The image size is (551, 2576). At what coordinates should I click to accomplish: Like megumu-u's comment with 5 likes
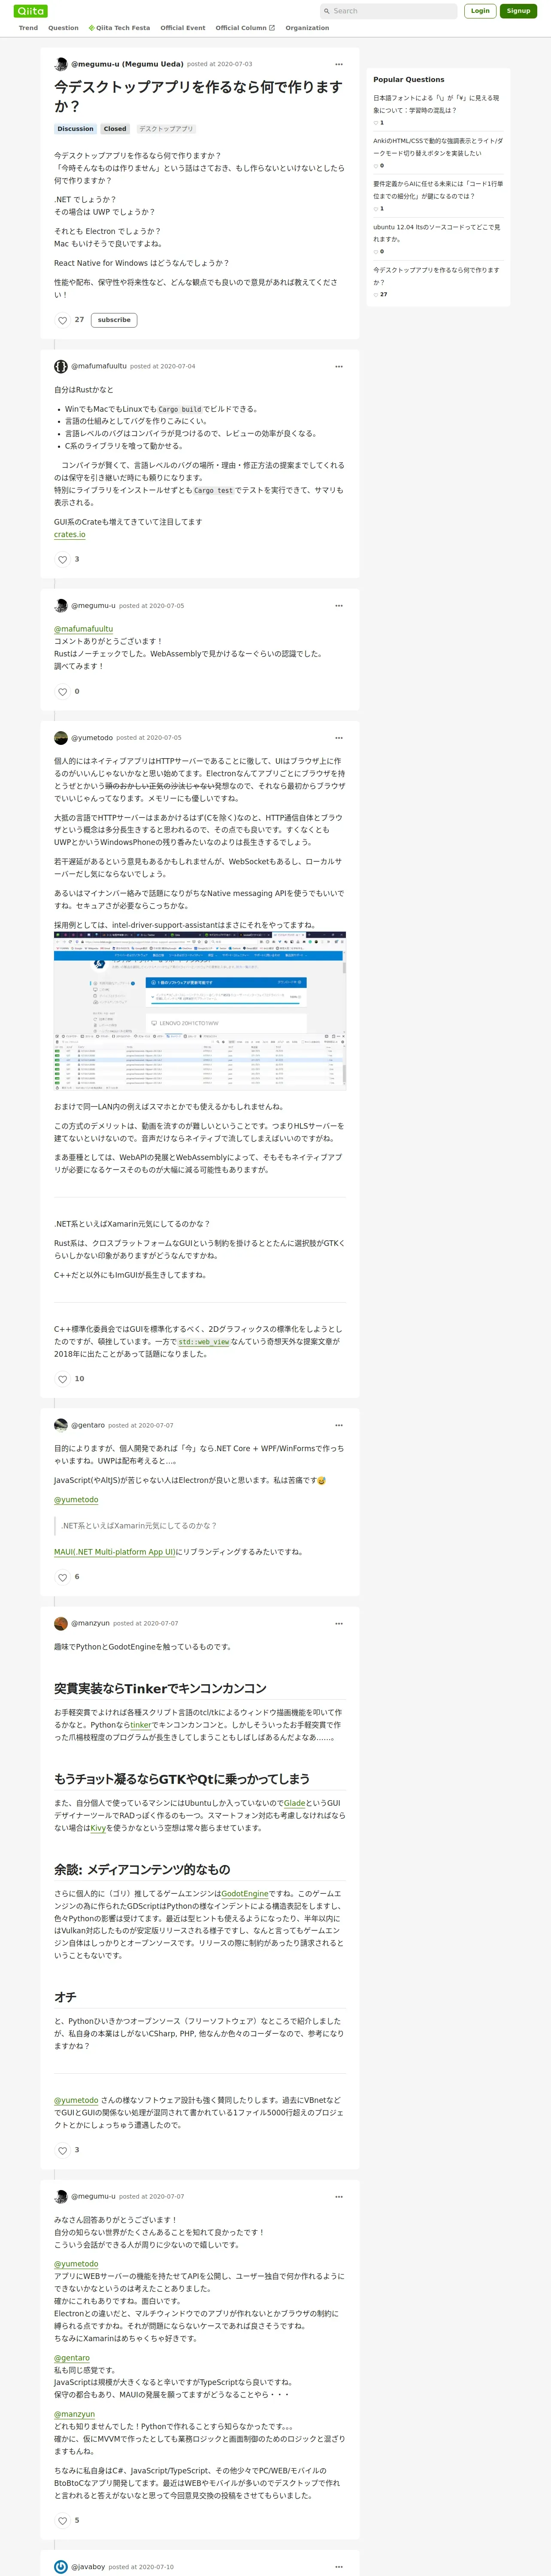[62, 2520]
